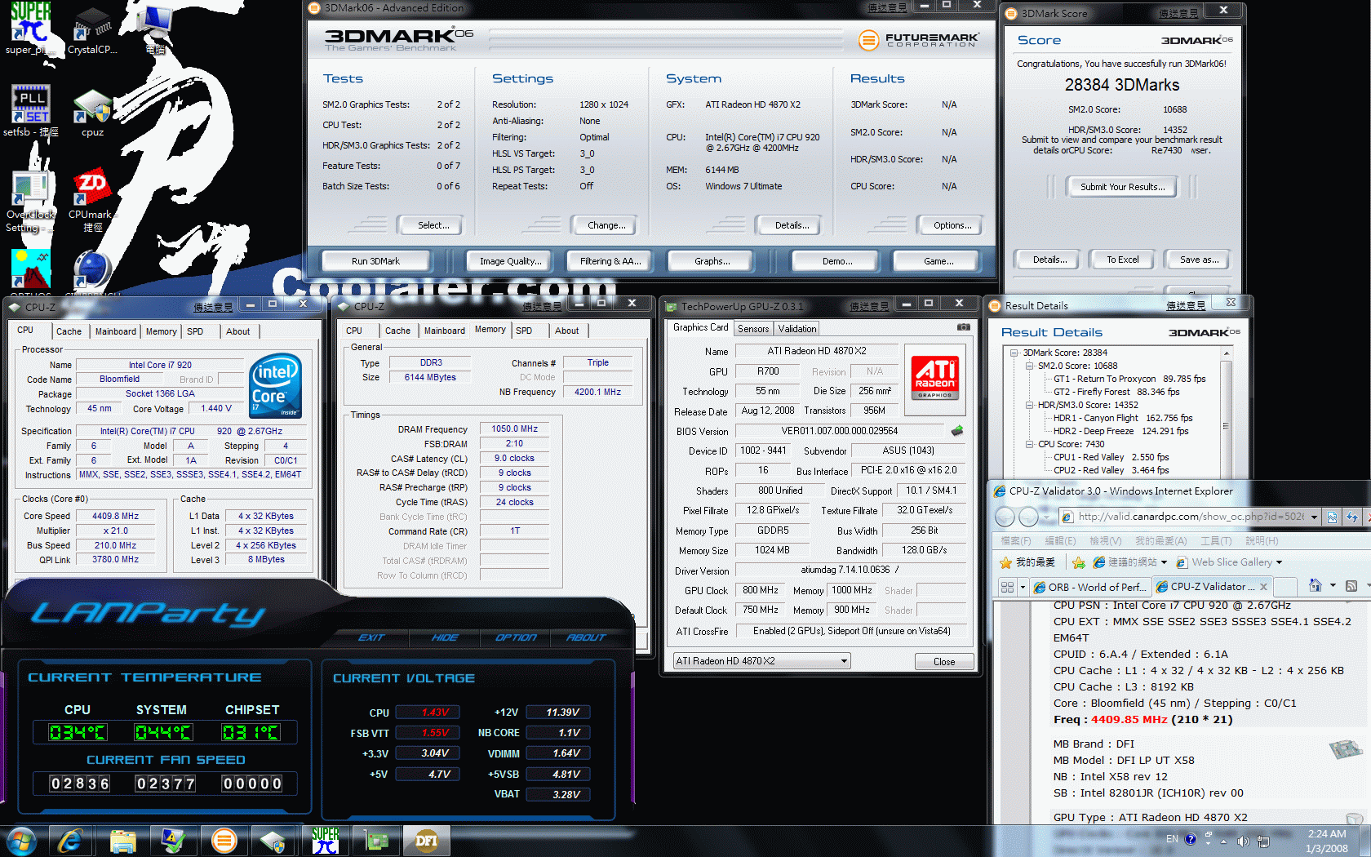This screenshot has height=857, width=1371.
Task: Open the CPUmark desktop shortcut
Action: tap(91, 202)
